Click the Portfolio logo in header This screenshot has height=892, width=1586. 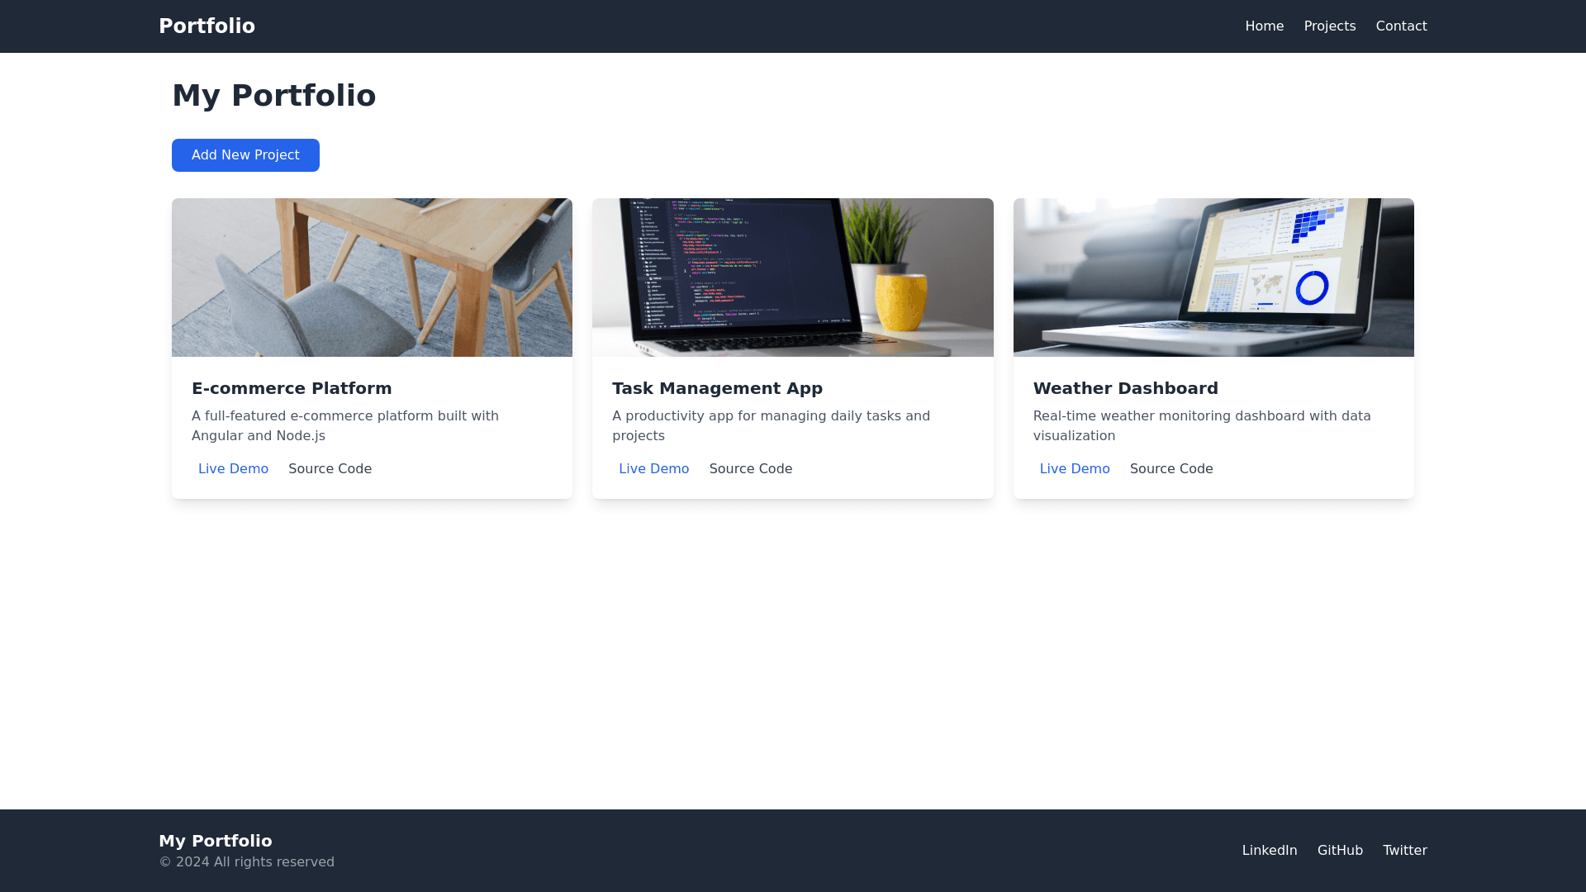(x=207, y=26)
